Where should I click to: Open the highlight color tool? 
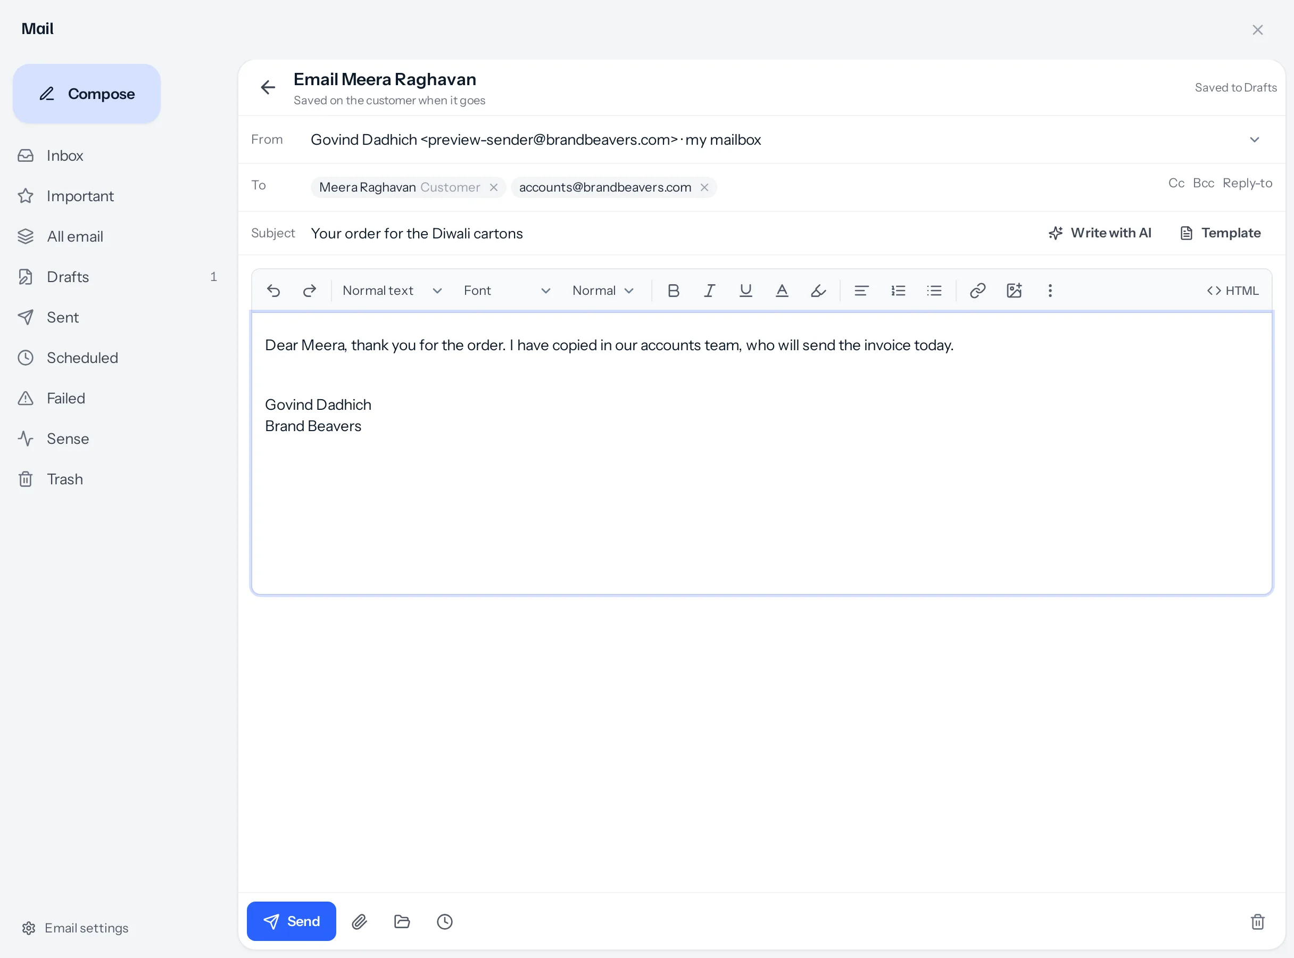tap(818, 291)
